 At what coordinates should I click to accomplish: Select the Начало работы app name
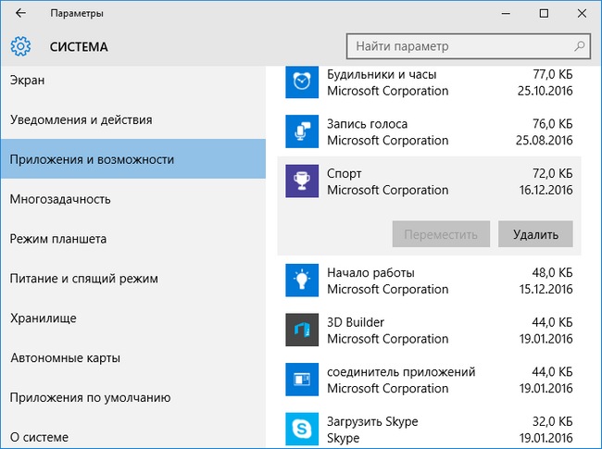pyautogui.click(x=370, y=272)
